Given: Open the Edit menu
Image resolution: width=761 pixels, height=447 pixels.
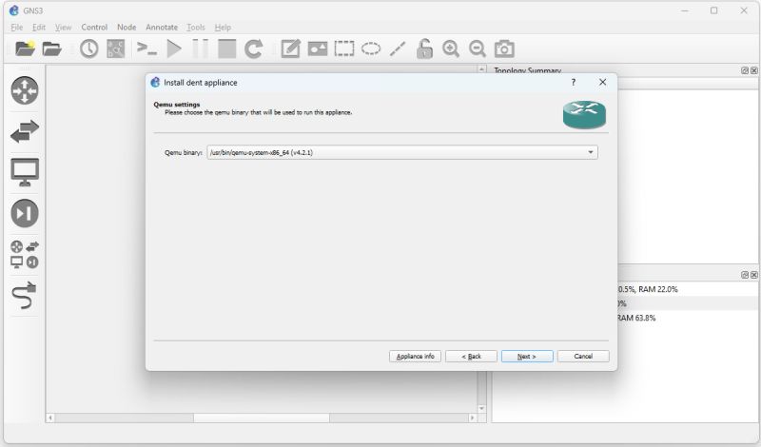Looking at the screenshot, I should click(39, 28).
